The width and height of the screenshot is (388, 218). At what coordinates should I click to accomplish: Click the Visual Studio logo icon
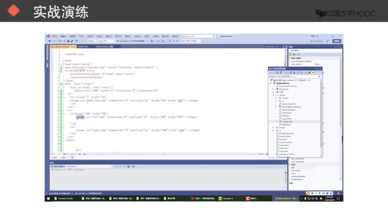click(48, 36)
